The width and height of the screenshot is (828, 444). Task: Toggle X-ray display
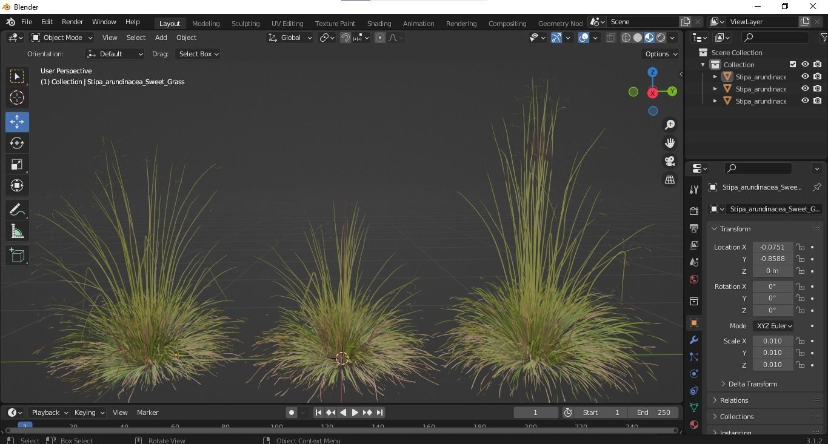point(610,38)
